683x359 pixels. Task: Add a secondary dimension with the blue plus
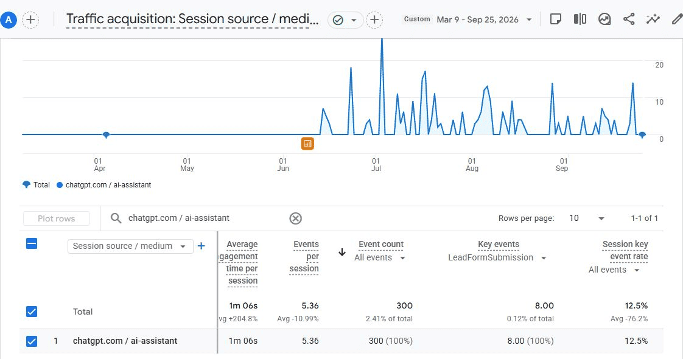coord(201,246)
